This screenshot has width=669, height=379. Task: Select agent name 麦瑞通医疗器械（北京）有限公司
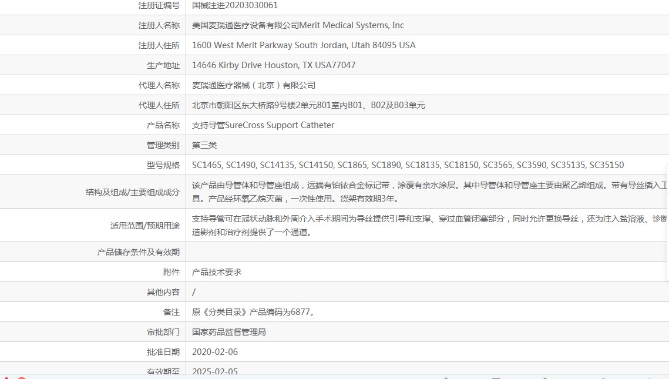254,85
